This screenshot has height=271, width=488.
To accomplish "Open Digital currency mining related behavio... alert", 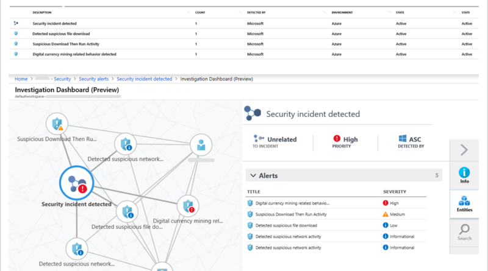I will 292,203.
